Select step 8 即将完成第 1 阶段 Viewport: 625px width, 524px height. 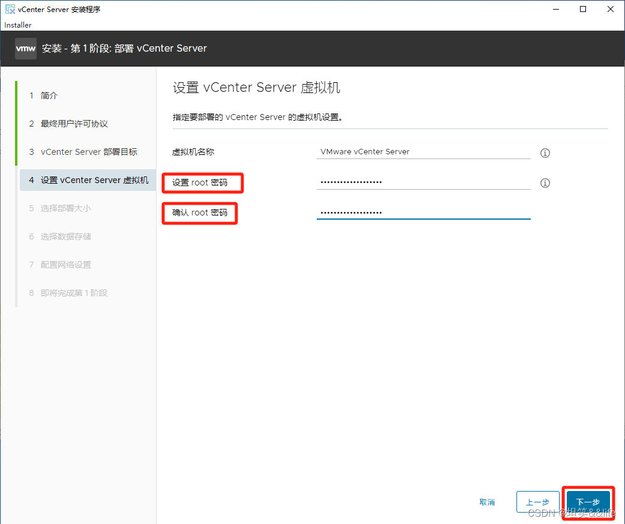point(68,293)
